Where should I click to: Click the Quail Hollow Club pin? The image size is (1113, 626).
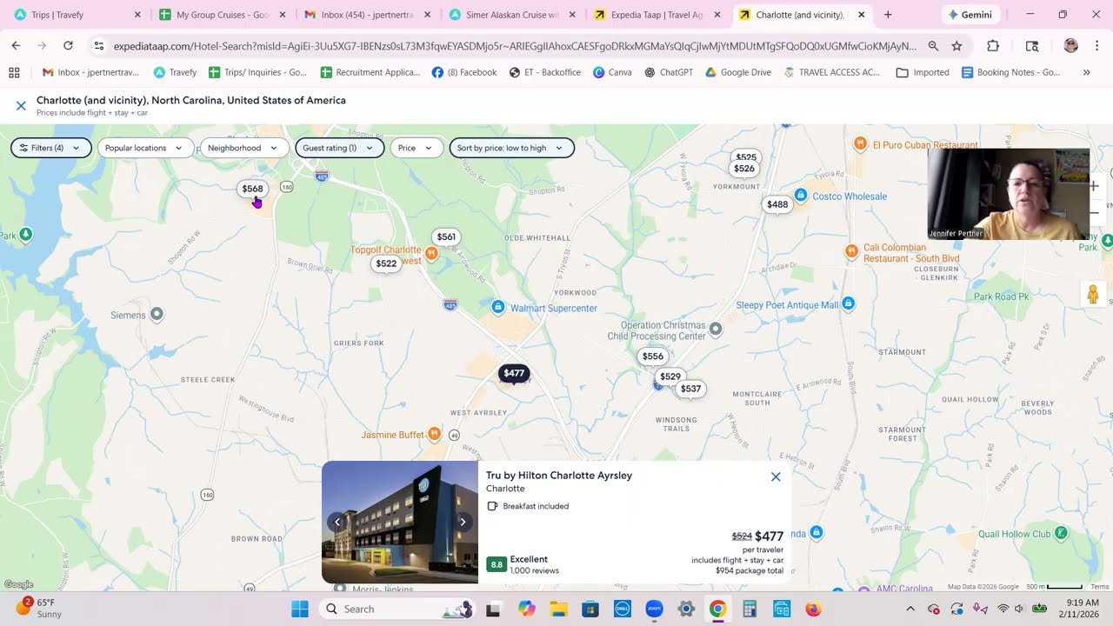[x=1061, y=533]
